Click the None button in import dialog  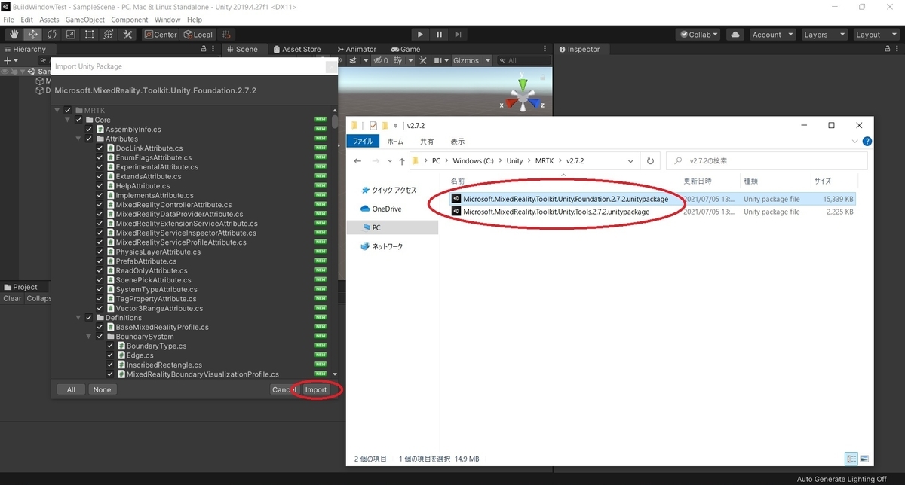coord(102,389)
